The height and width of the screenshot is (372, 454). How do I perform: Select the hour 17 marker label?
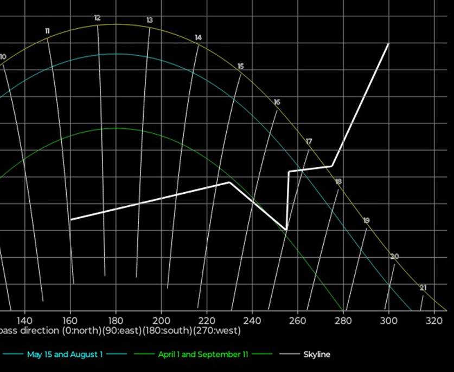click(x=309, y=141)
